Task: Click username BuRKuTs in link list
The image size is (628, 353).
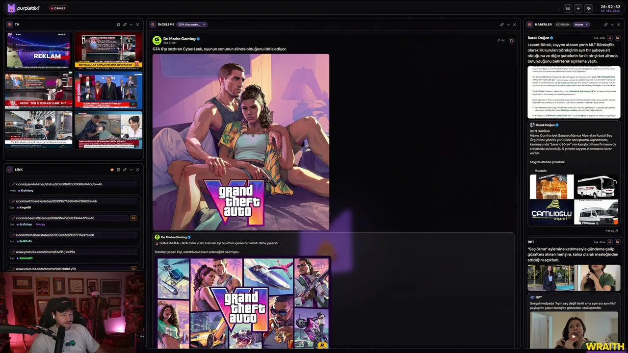Action: 26,241
